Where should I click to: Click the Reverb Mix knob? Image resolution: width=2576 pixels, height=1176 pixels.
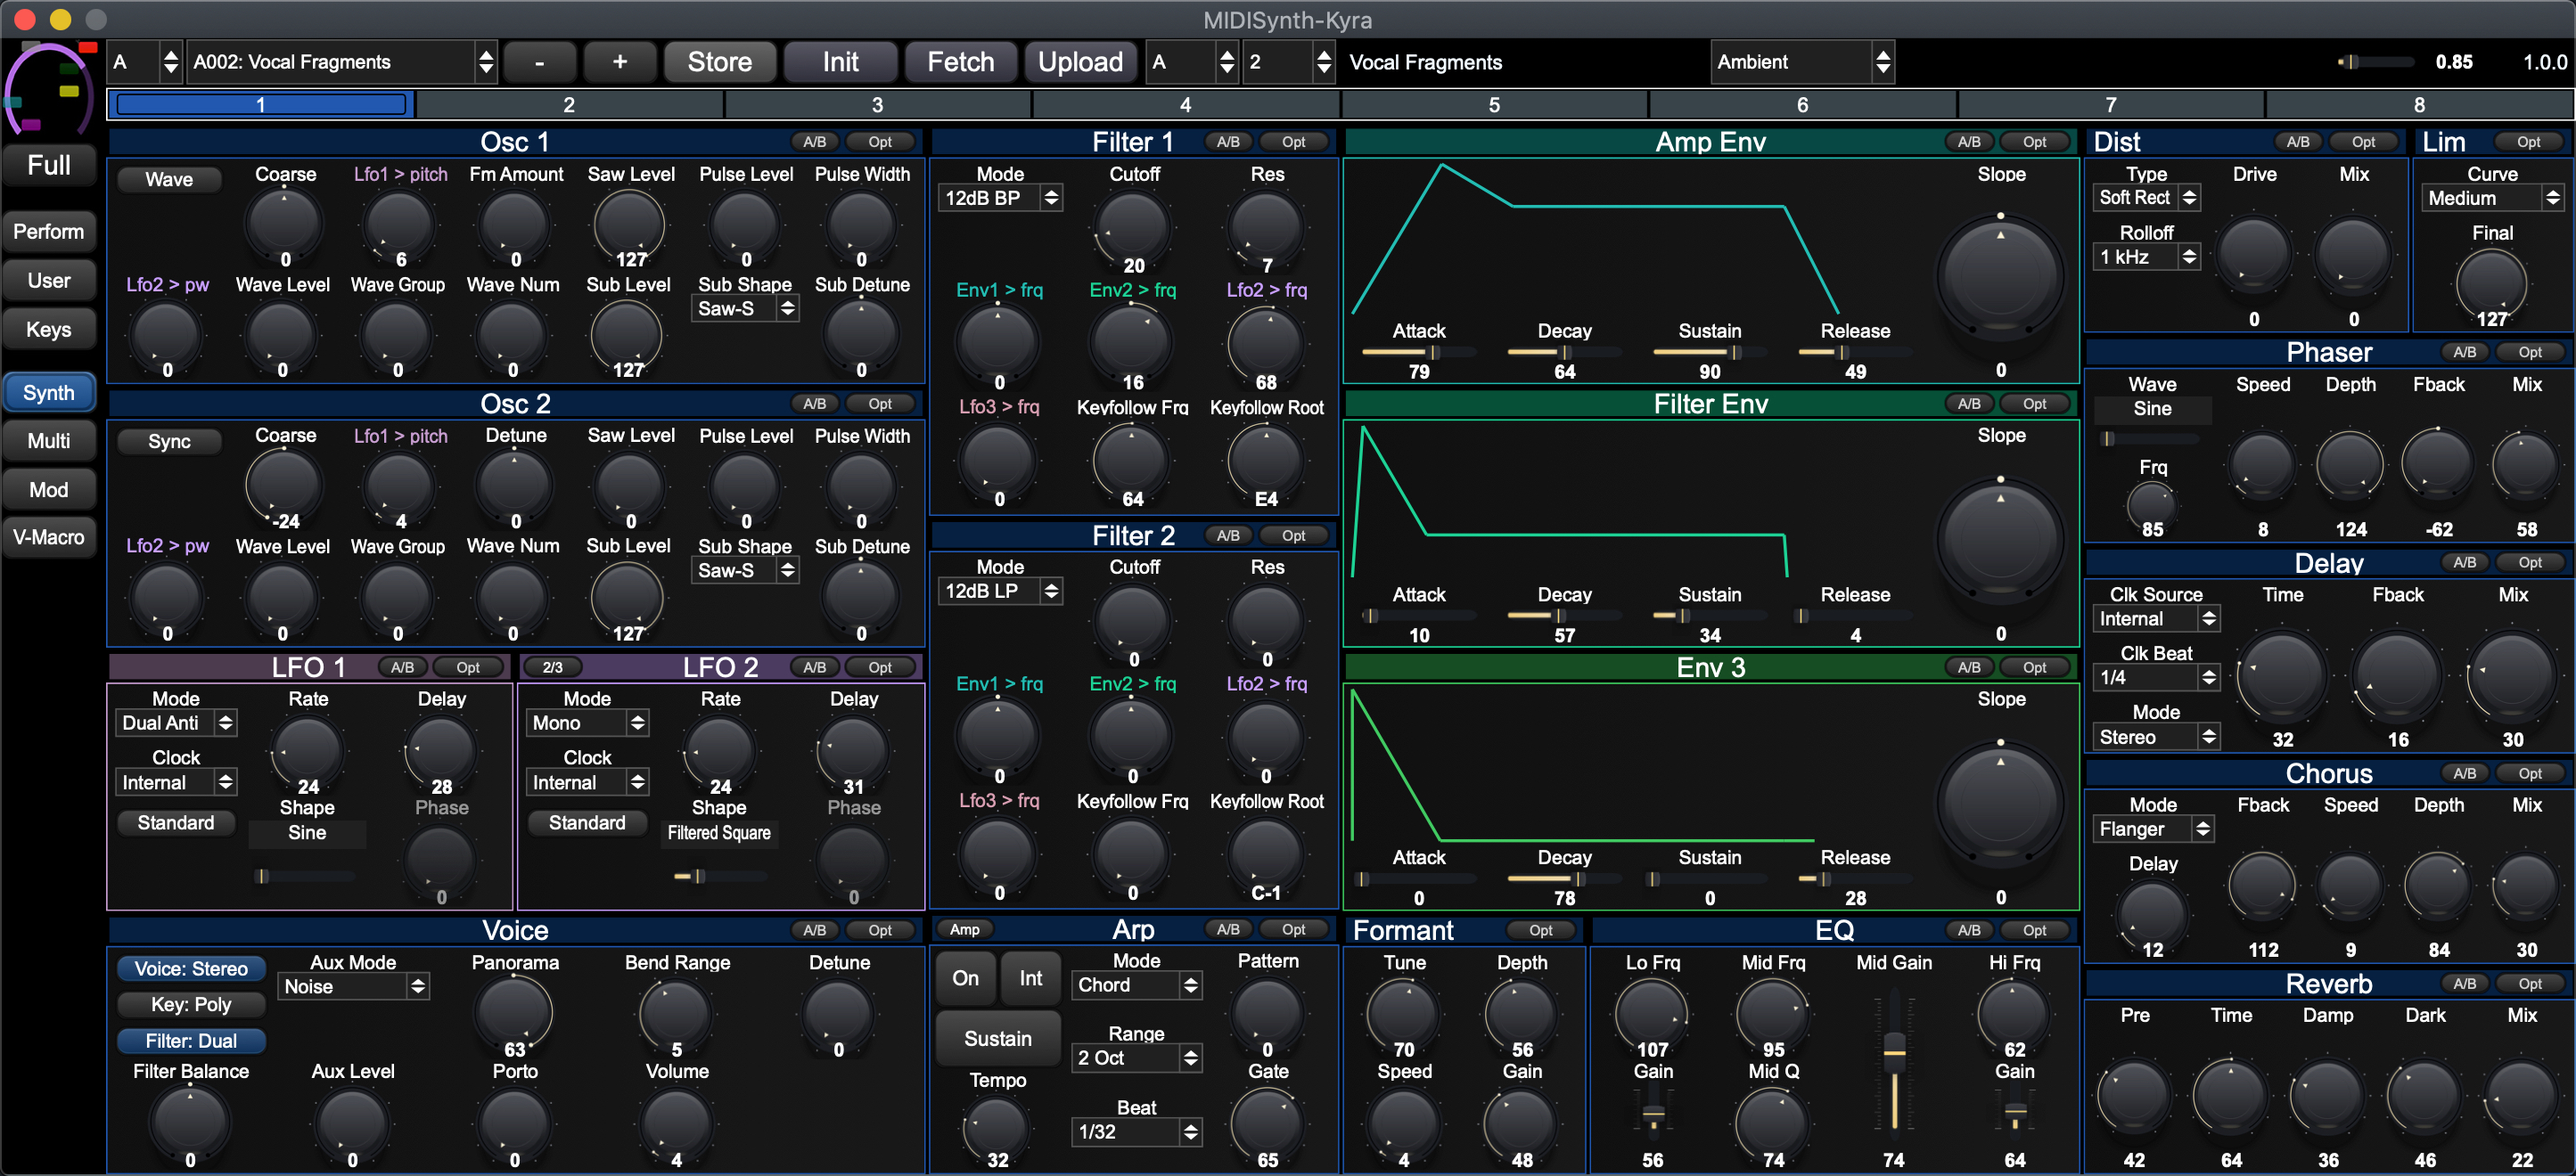click(2521, 1096)
